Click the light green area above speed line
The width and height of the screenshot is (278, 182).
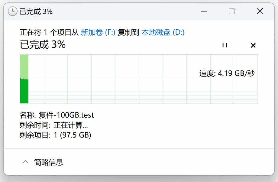coord(24,67)
